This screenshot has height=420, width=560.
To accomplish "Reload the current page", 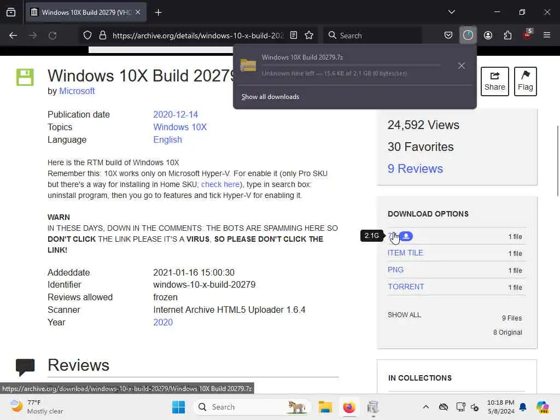I will point(52,36).
